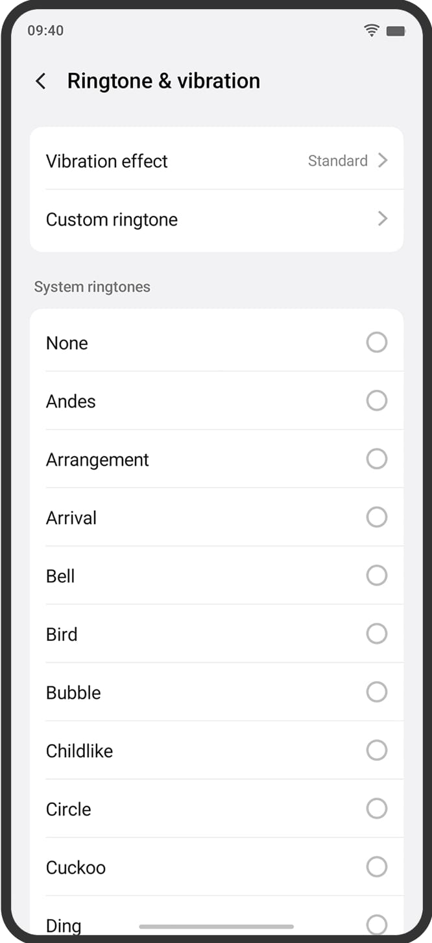Pick the Bell radio button
Viewport: 432px width, 943px height.
click(x=377, y=575)
